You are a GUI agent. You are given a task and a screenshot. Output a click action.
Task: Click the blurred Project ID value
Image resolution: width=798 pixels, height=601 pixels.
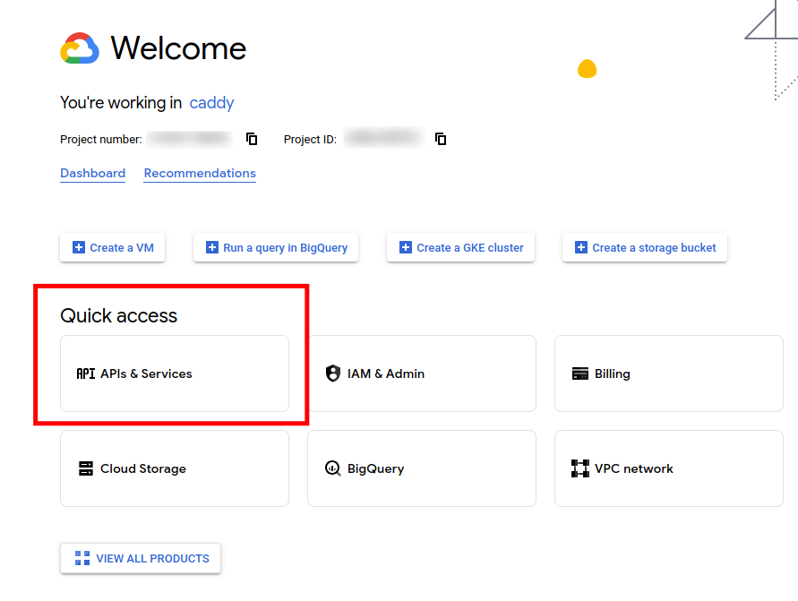pyautogui.click(x=383, y=139)
